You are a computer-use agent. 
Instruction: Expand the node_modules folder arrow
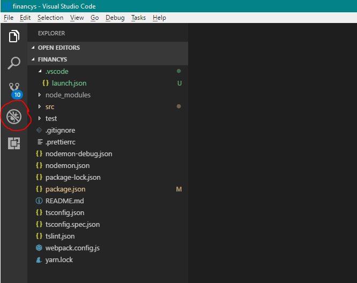coord(40,95)
